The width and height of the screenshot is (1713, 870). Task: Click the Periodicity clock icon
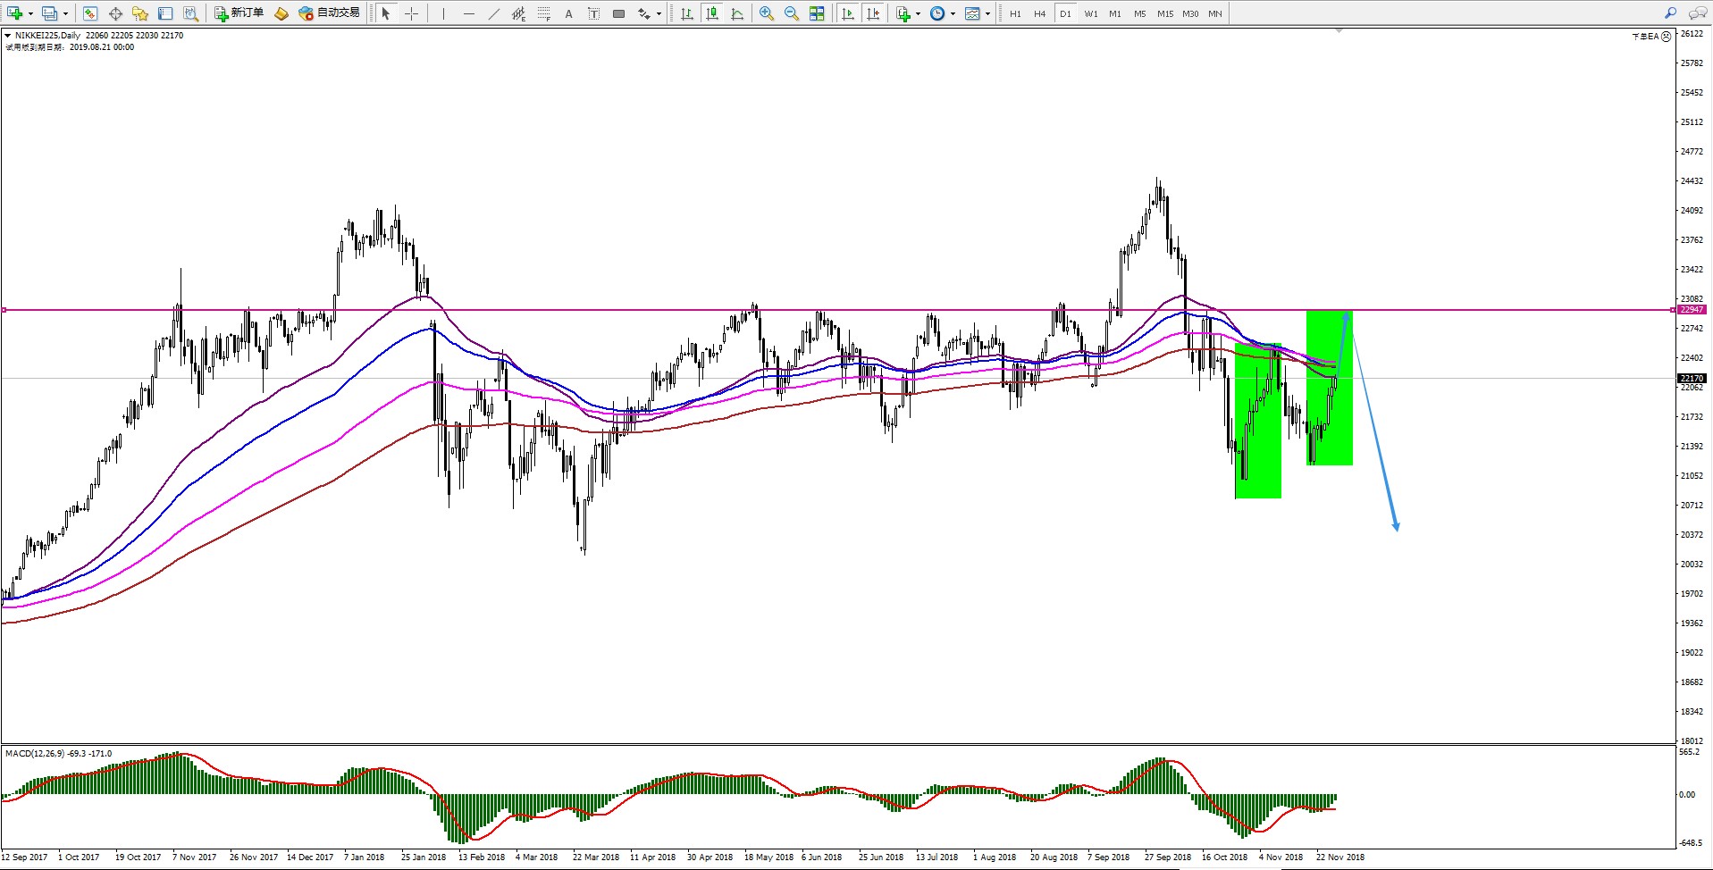point(937,13)
